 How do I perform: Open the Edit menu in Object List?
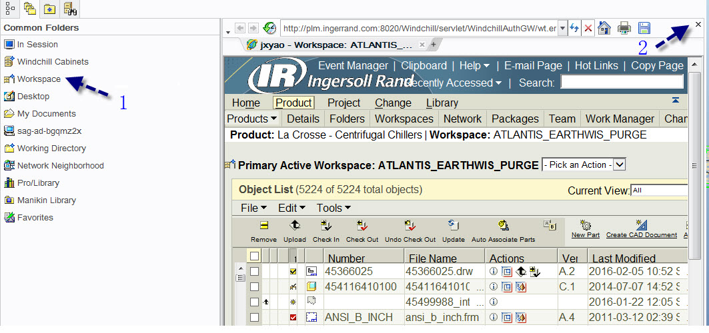291,208
